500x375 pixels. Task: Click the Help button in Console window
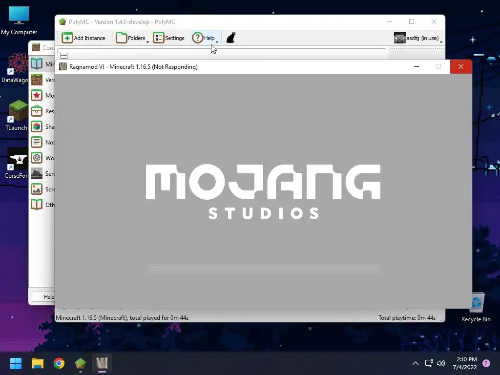pos(43,297)
